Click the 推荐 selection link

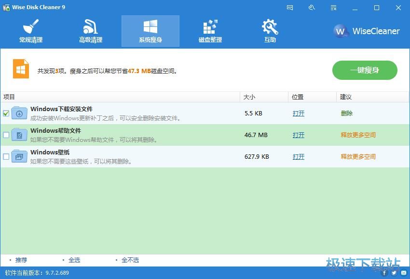point(21,260)
